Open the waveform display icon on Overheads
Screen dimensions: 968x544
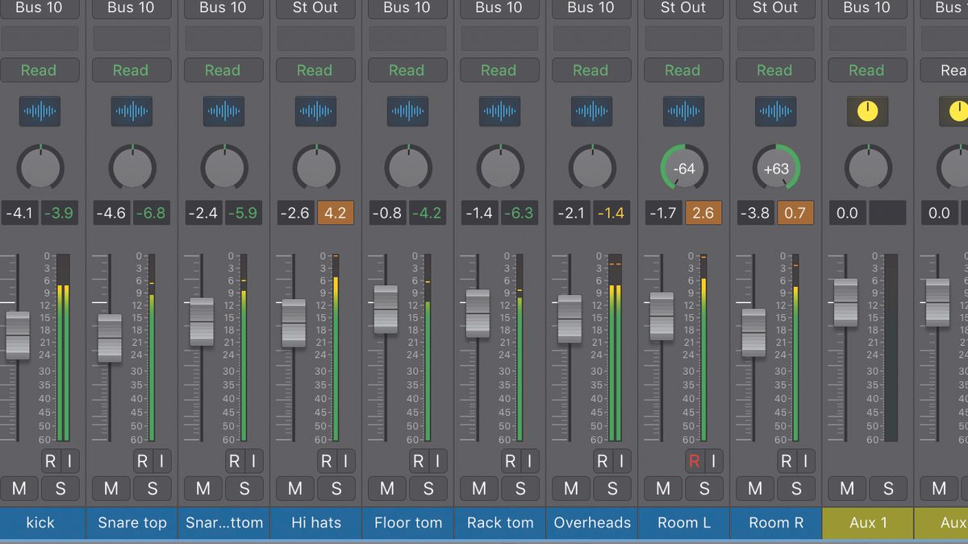coord(591,111)
